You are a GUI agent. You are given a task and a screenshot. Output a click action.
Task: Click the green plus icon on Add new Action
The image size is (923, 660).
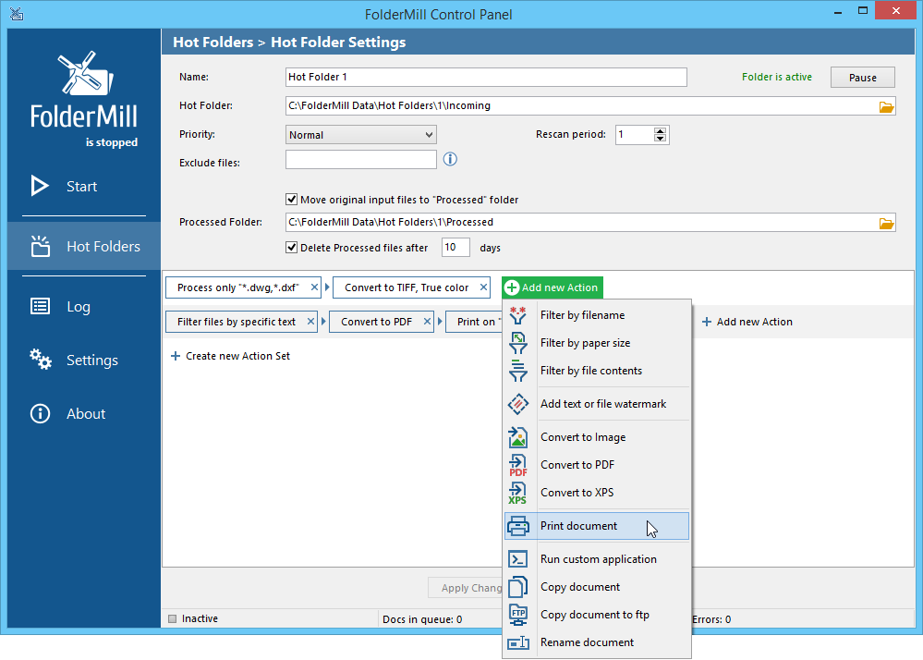[512, 287]
